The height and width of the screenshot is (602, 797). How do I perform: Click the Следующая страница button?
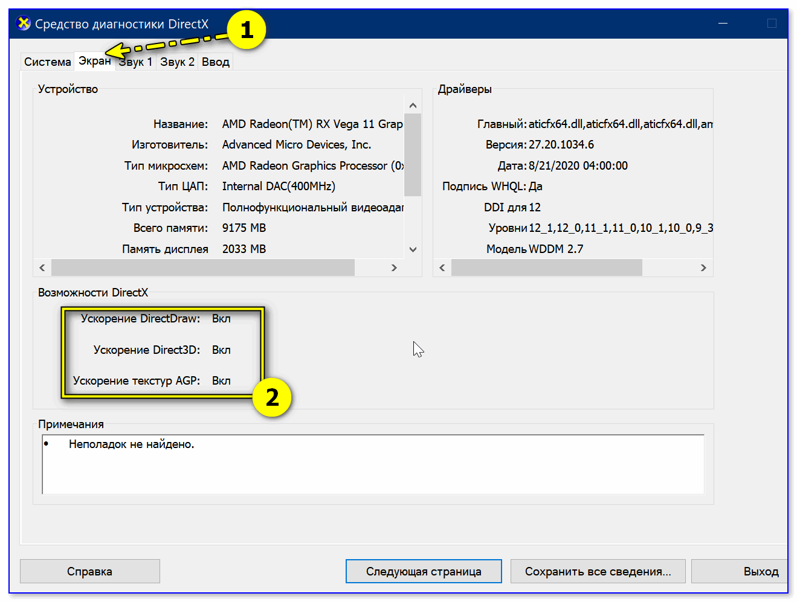pos(424,571)
